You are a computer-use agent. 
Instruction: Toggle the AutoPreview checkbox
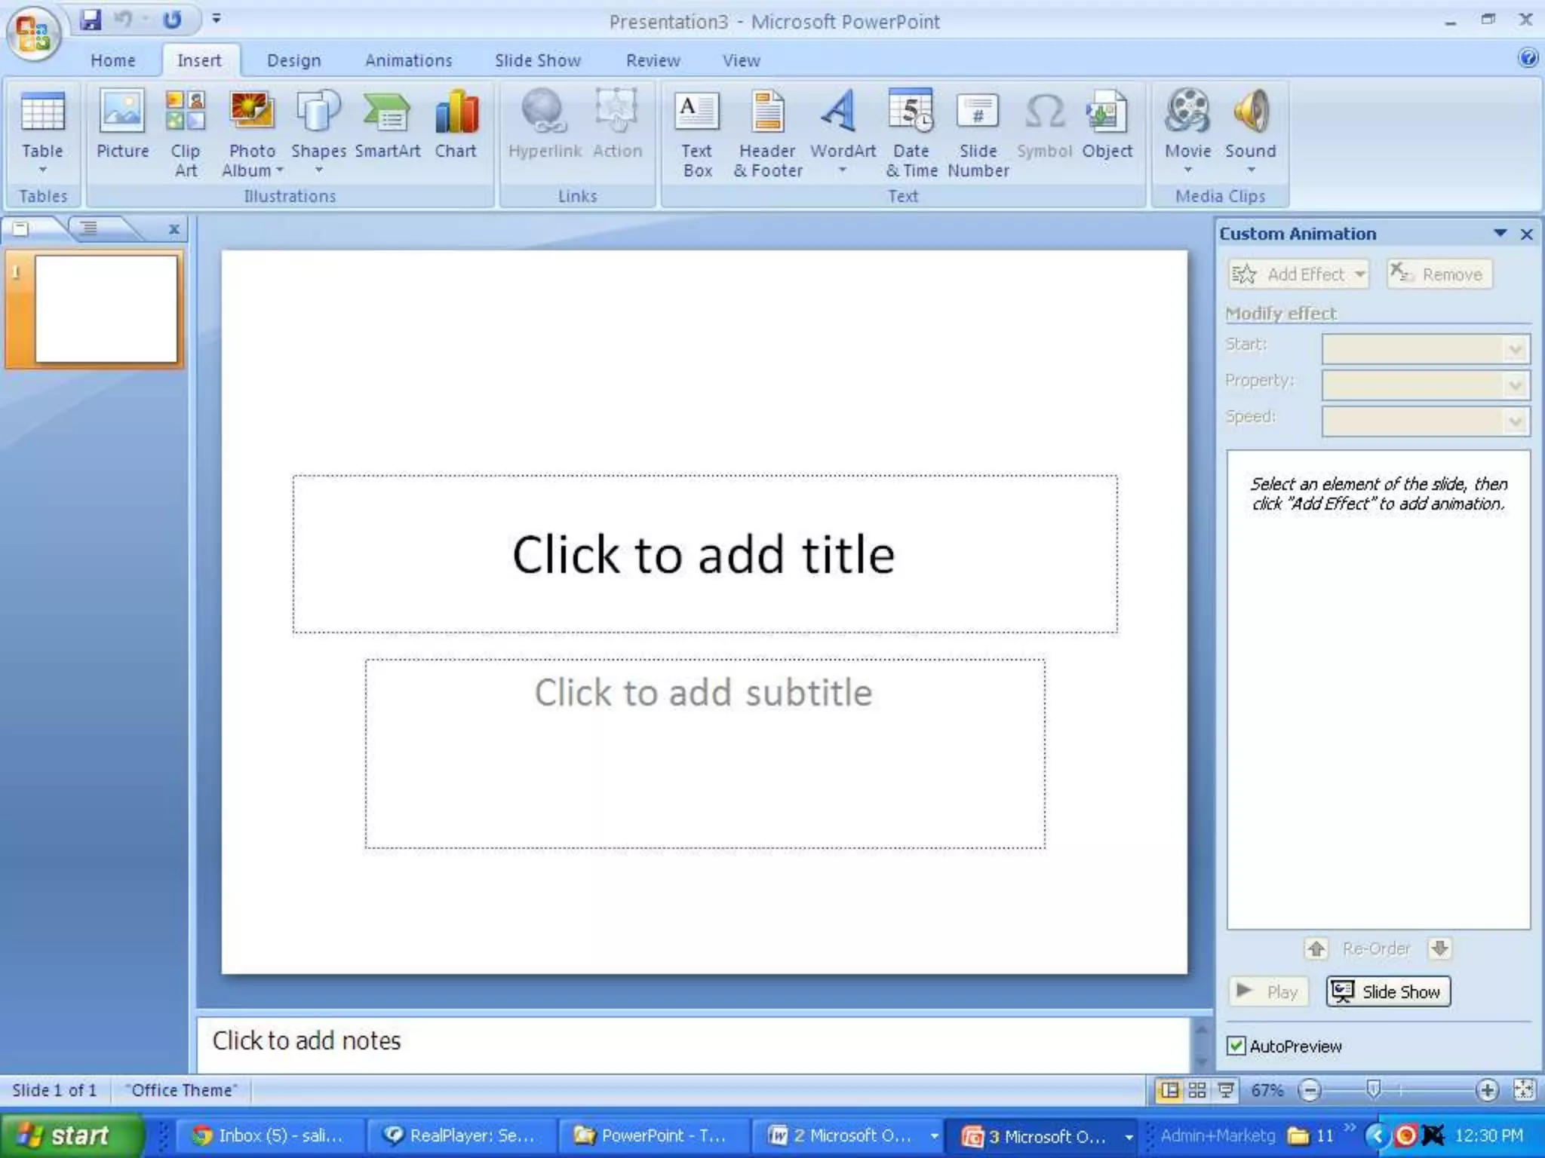pos(1236,1046)
